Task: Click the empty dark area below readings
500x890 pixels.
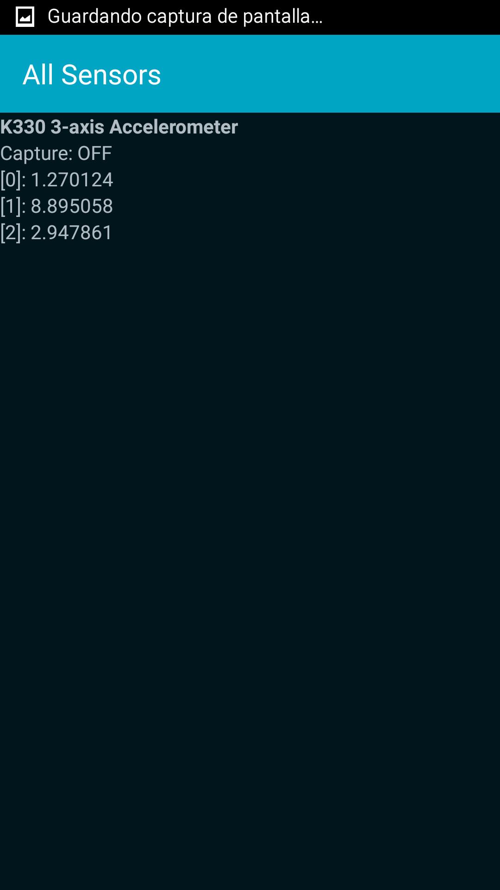Action: [x=250, y=566]
